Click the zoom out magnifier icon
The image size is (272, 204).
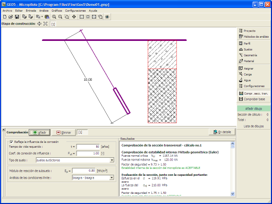(x=61, y=17)
